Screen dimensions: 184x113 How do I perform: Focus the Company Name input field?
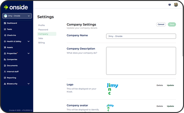[x=141, y=36]
